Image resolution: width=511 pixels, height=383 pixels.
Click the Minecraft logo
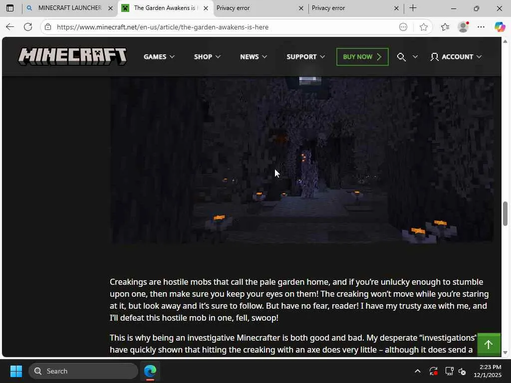point(72,57)
